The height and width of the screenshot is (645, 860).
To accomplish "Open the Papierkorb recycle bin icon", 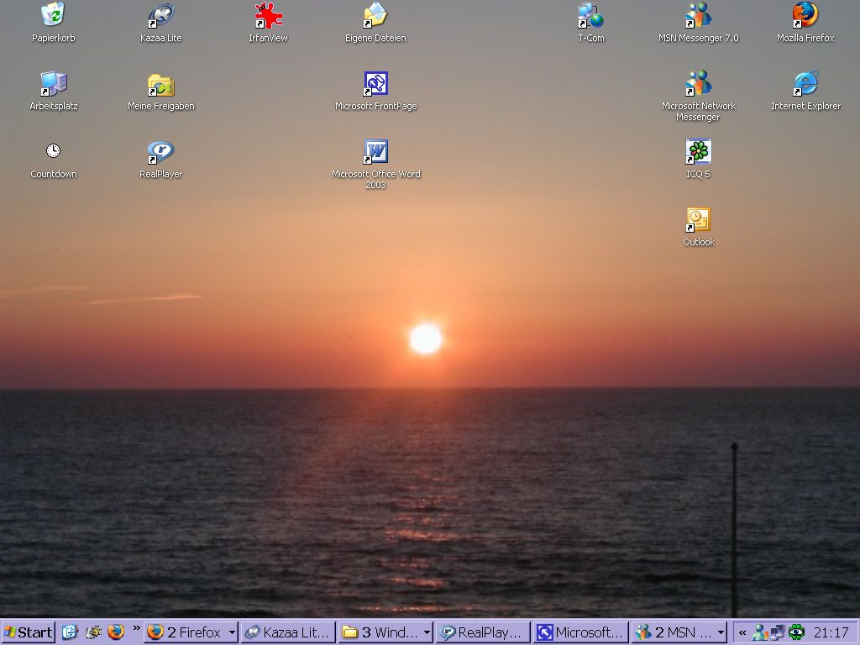I will pos(53,15).
